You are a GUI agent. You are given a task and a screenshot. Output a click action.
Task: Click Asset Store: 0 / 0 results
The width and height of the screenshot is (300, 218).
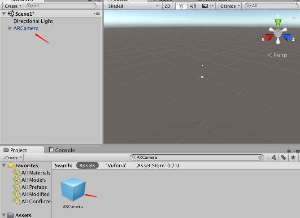[158, 166]
